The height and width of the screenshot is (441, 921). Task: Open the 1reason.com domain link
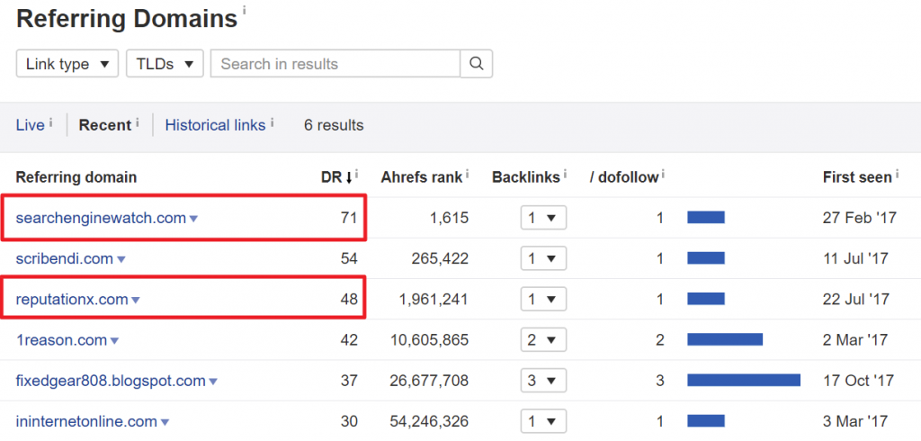pos(61,340)
